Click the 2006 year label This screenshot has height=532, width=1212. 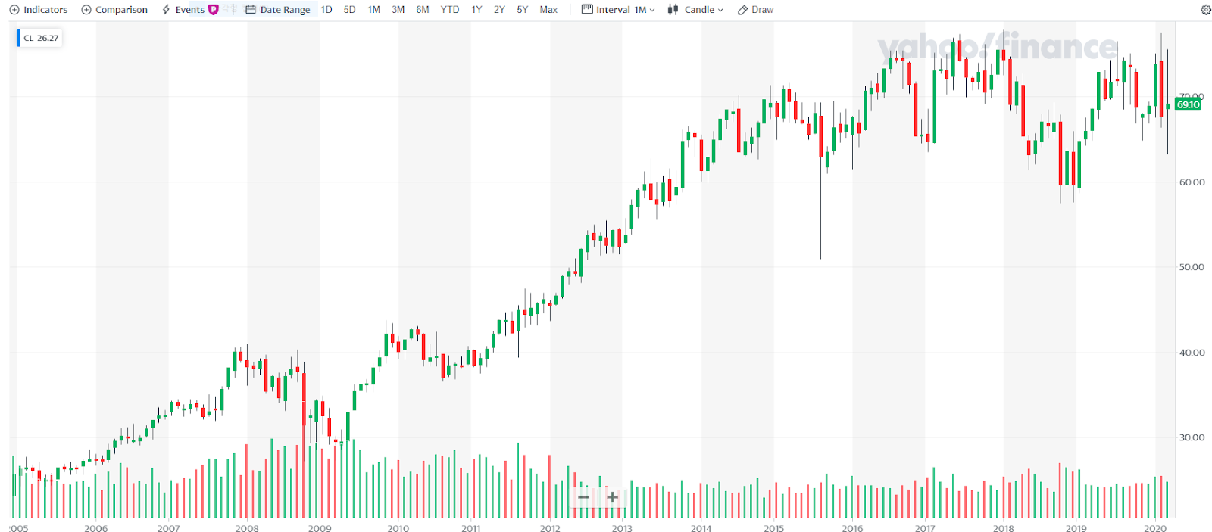pos(96,528)
